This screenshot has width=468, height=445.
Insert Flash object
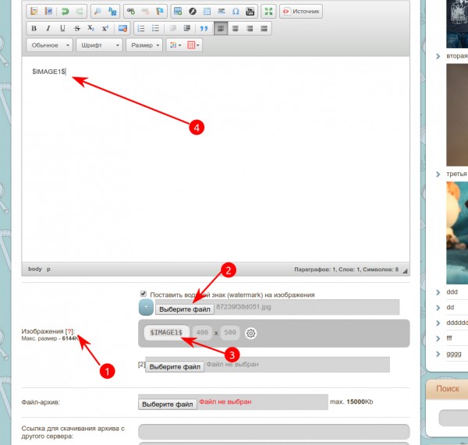coord(193,12)
